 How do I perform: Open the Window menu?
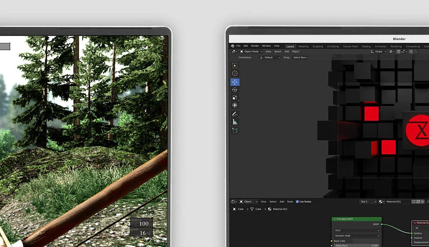266,46
